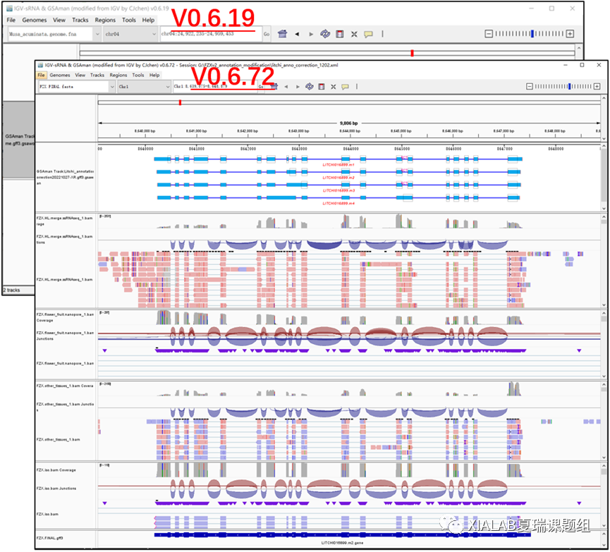Zoom in with plus icon in v0.6.72 window
This screenshot has width=610, height=552.
(x=597, y=86)
